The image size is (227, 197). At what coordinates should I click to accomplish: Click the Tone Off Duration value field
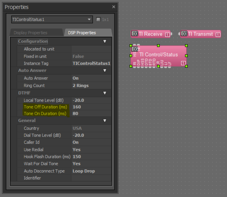pyautogui.click(x=91, y=107)
